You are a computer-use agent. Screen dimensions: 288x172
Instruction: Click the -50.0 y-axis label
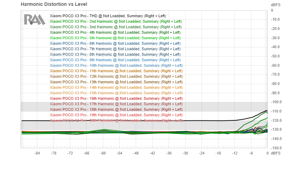click(275, 56)
